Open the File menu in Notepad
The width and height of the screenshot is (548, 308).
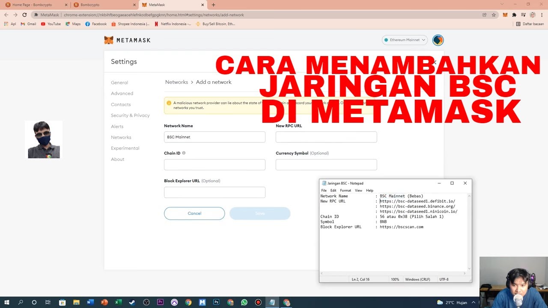click(324, 190)
